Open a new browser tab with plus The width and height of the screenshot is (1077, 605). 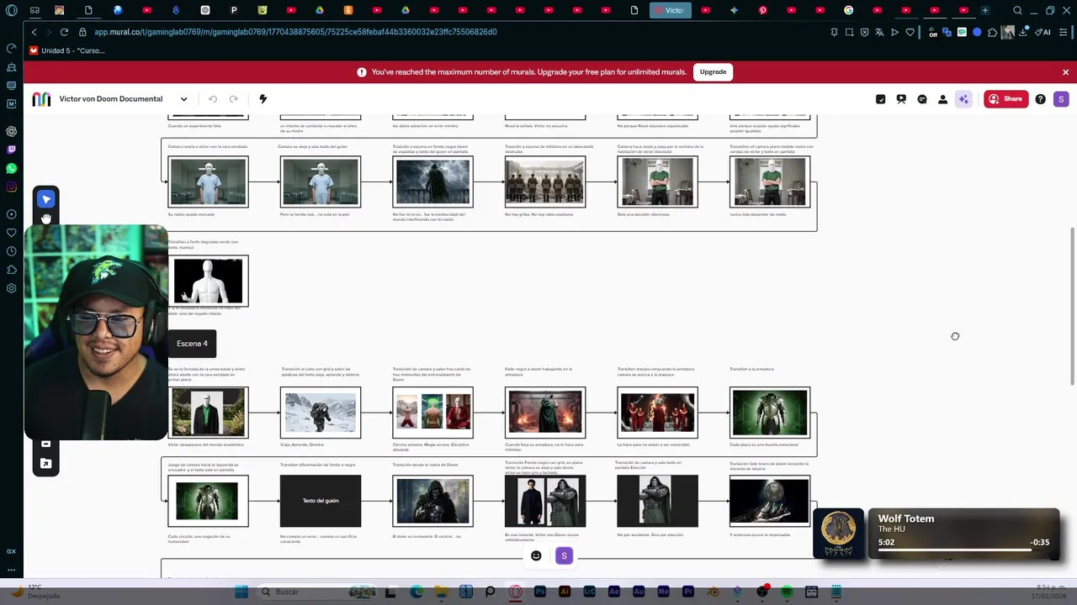point(985,10)
